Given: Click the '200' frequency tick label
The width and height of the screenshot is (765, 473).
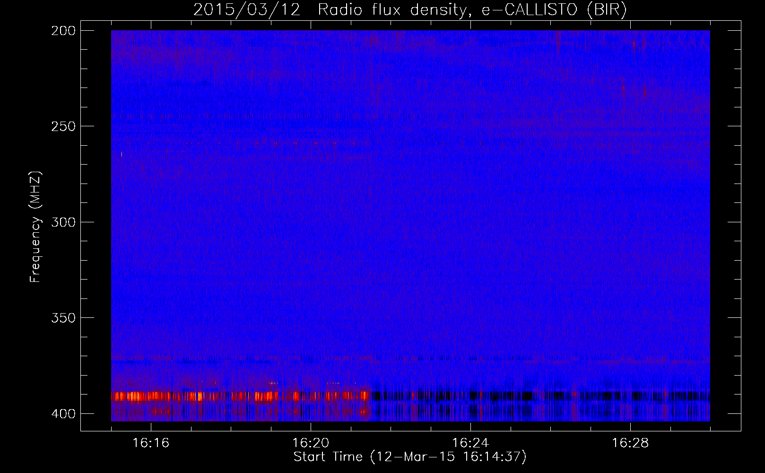Looking at the screenshot, I should [63, 31].
